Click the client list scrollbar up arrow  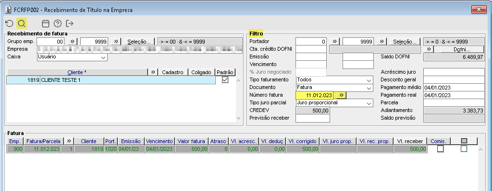[x=238, y=80]
